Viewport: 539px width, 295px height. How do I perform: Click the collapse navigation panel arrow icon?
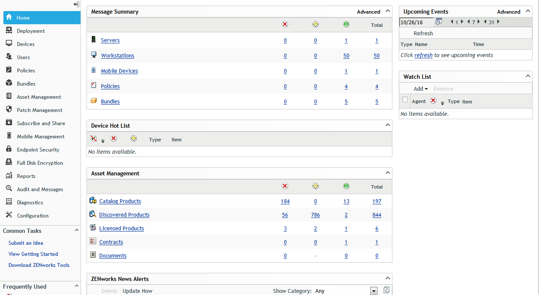coord(76,4)
